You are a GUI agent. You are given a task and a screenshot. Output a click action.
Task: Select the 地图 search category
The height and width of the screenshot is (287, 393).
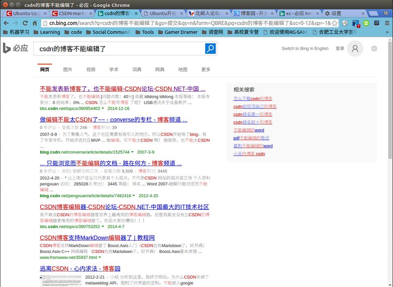click(x=183, y=69)
